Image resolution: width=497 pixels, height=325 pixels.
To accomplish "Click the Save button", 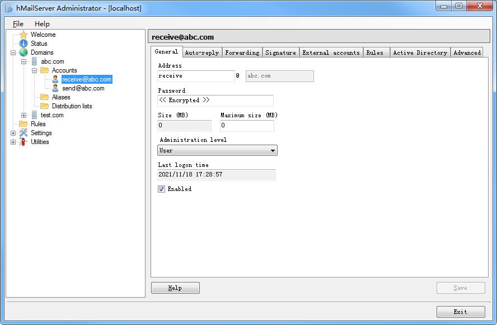I will (461, 288).
